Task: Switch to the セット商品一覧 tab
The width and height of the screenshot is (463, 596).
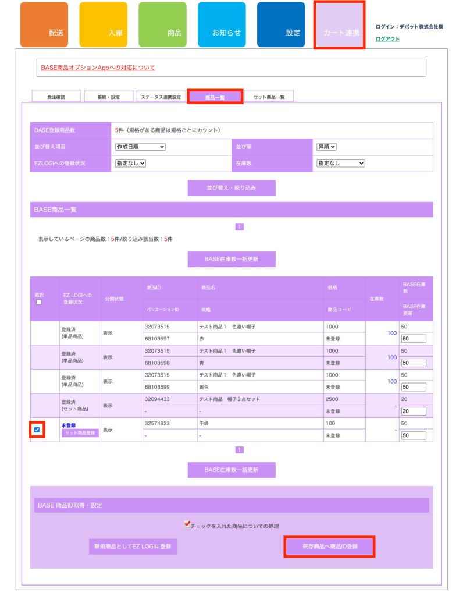Action: (269, 97)
